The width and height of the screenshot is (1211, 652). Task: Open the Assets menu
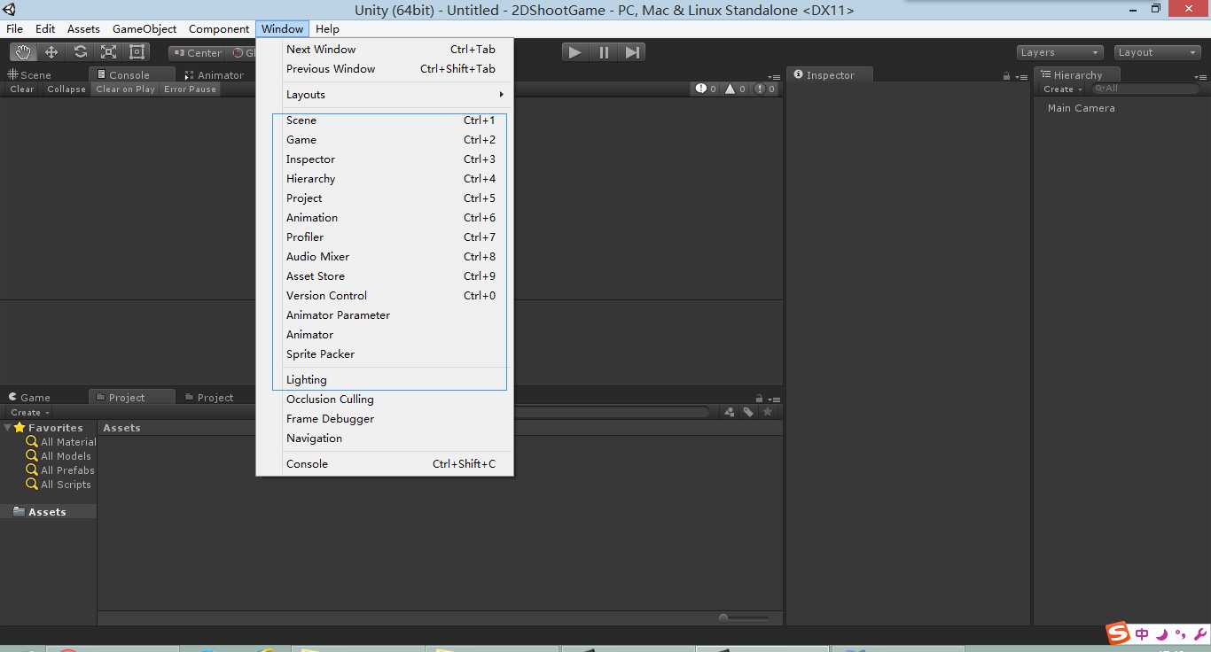[x=83, y=28]
